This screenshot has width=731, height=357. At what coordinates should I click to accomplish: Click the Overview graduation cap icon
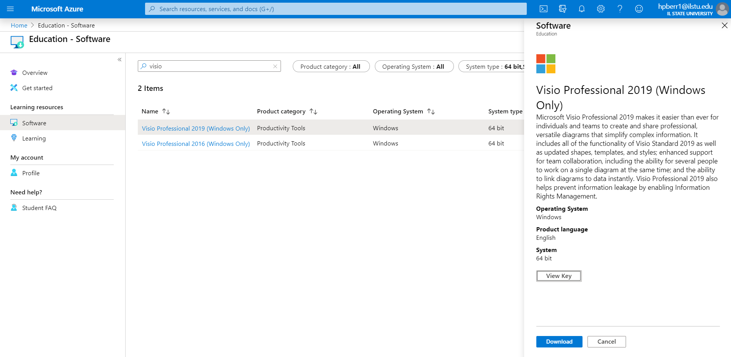click(x=14, y=73)
